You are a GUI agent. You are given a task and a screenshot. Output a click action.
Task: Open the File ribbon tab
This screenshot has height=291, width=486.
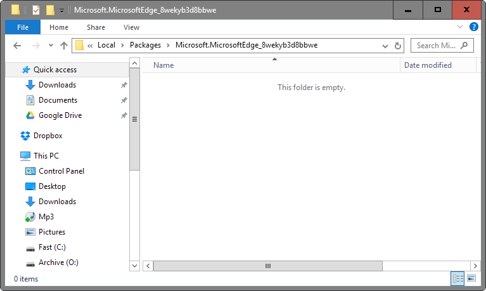pos(23,27)
